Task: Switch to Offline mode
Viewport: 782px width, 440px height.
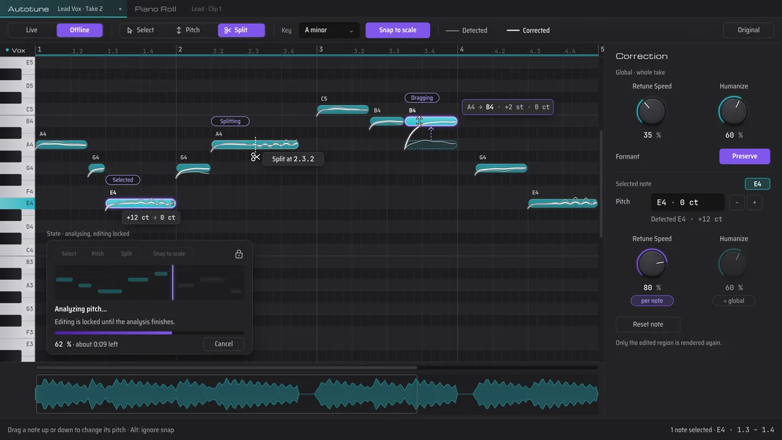Action: point(80,30)
